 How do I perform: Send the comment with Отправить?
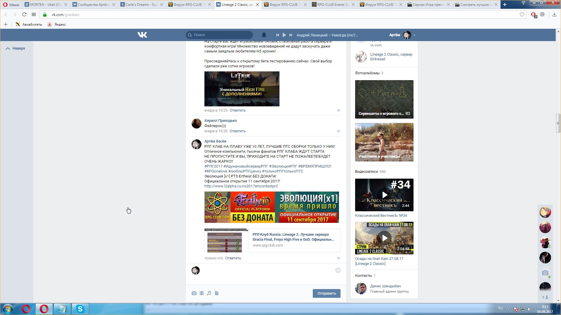(326, 293)
